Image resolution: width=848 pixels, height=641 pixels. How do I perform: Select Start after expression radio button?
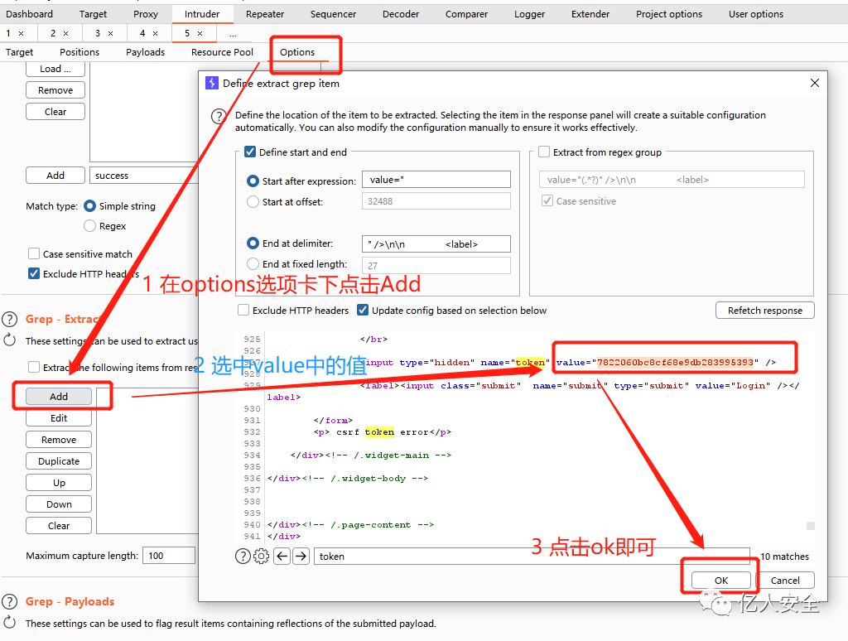pos(253,181)
